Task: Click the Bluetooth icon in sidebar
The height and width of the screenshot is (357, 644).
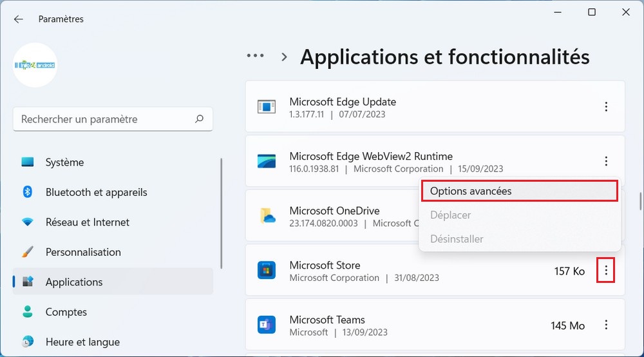Action: (x=28, y=192)
